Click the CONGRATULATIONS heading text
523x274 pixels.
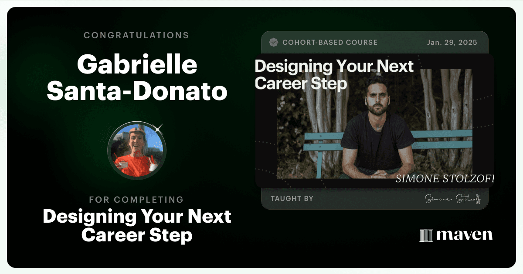click(x=137, y=35)
